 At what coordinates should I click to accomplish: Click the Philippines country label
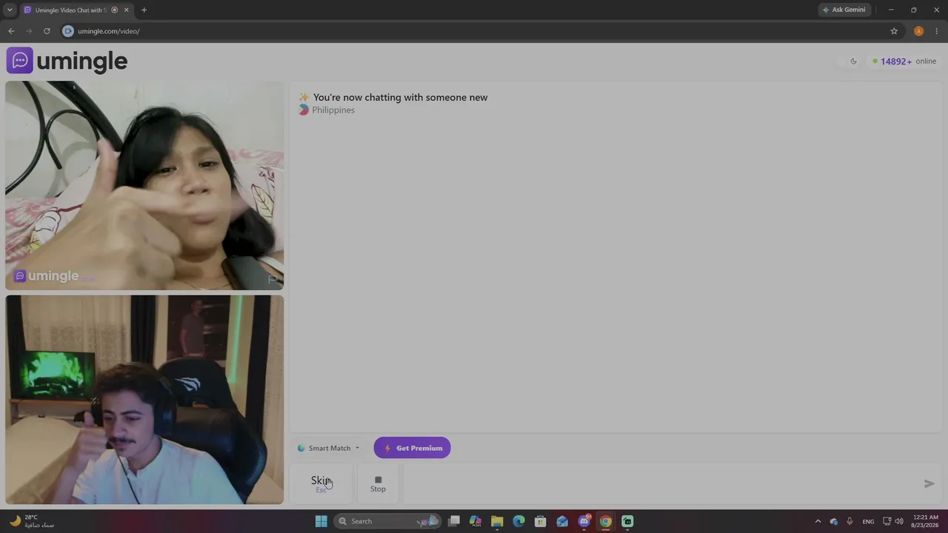click(x=333, y=110)
